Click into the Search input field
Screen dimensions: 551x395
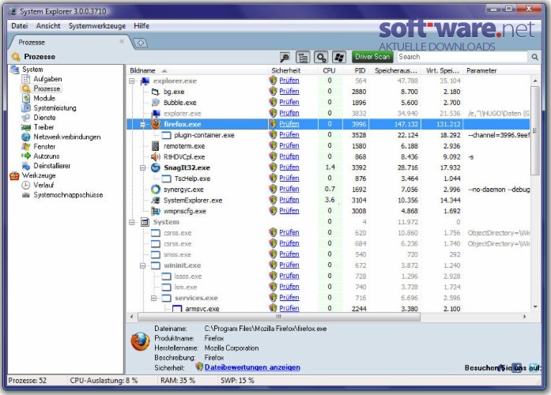click(462, 57)
